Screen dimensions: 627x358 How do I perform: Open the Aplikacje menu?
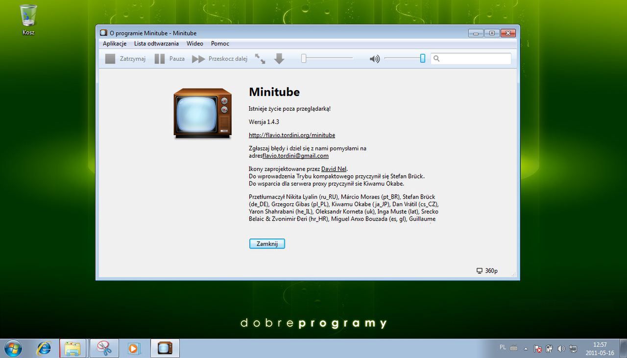115,44
